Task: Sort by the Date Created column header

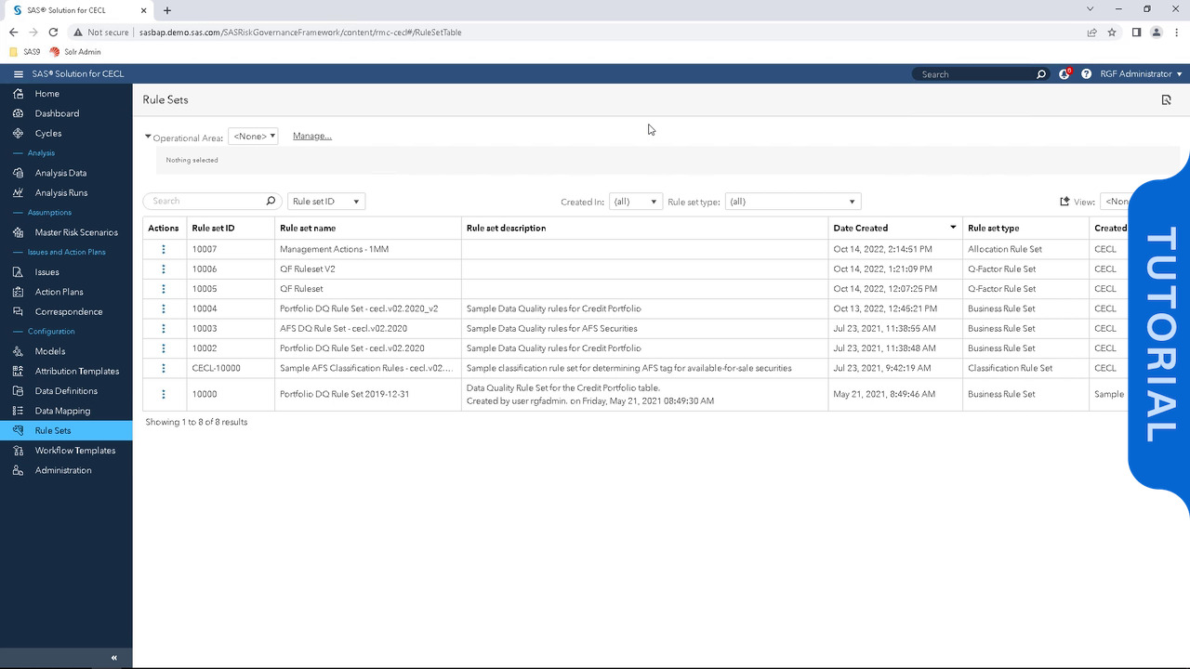Action: tap(860, 228)
